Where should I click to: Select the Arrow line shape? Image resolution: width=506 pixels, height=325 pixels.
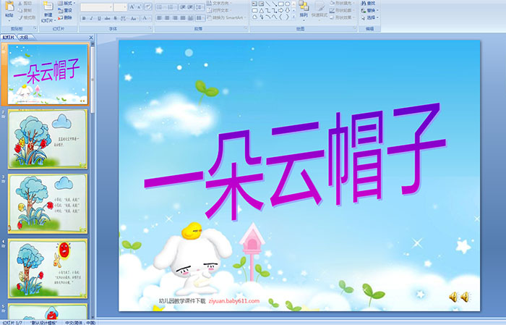click(274, 4)
